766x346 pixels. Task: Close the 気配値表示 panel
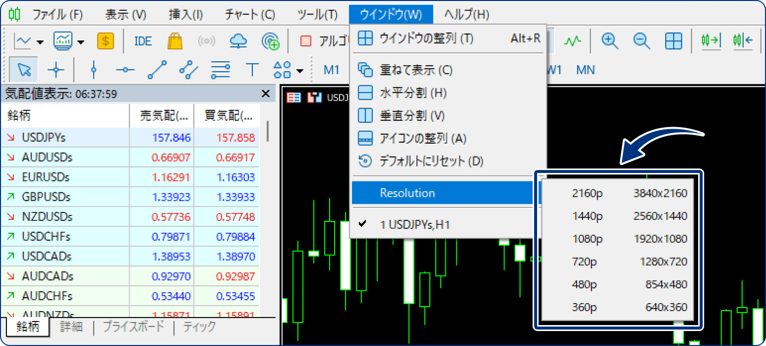266,94
